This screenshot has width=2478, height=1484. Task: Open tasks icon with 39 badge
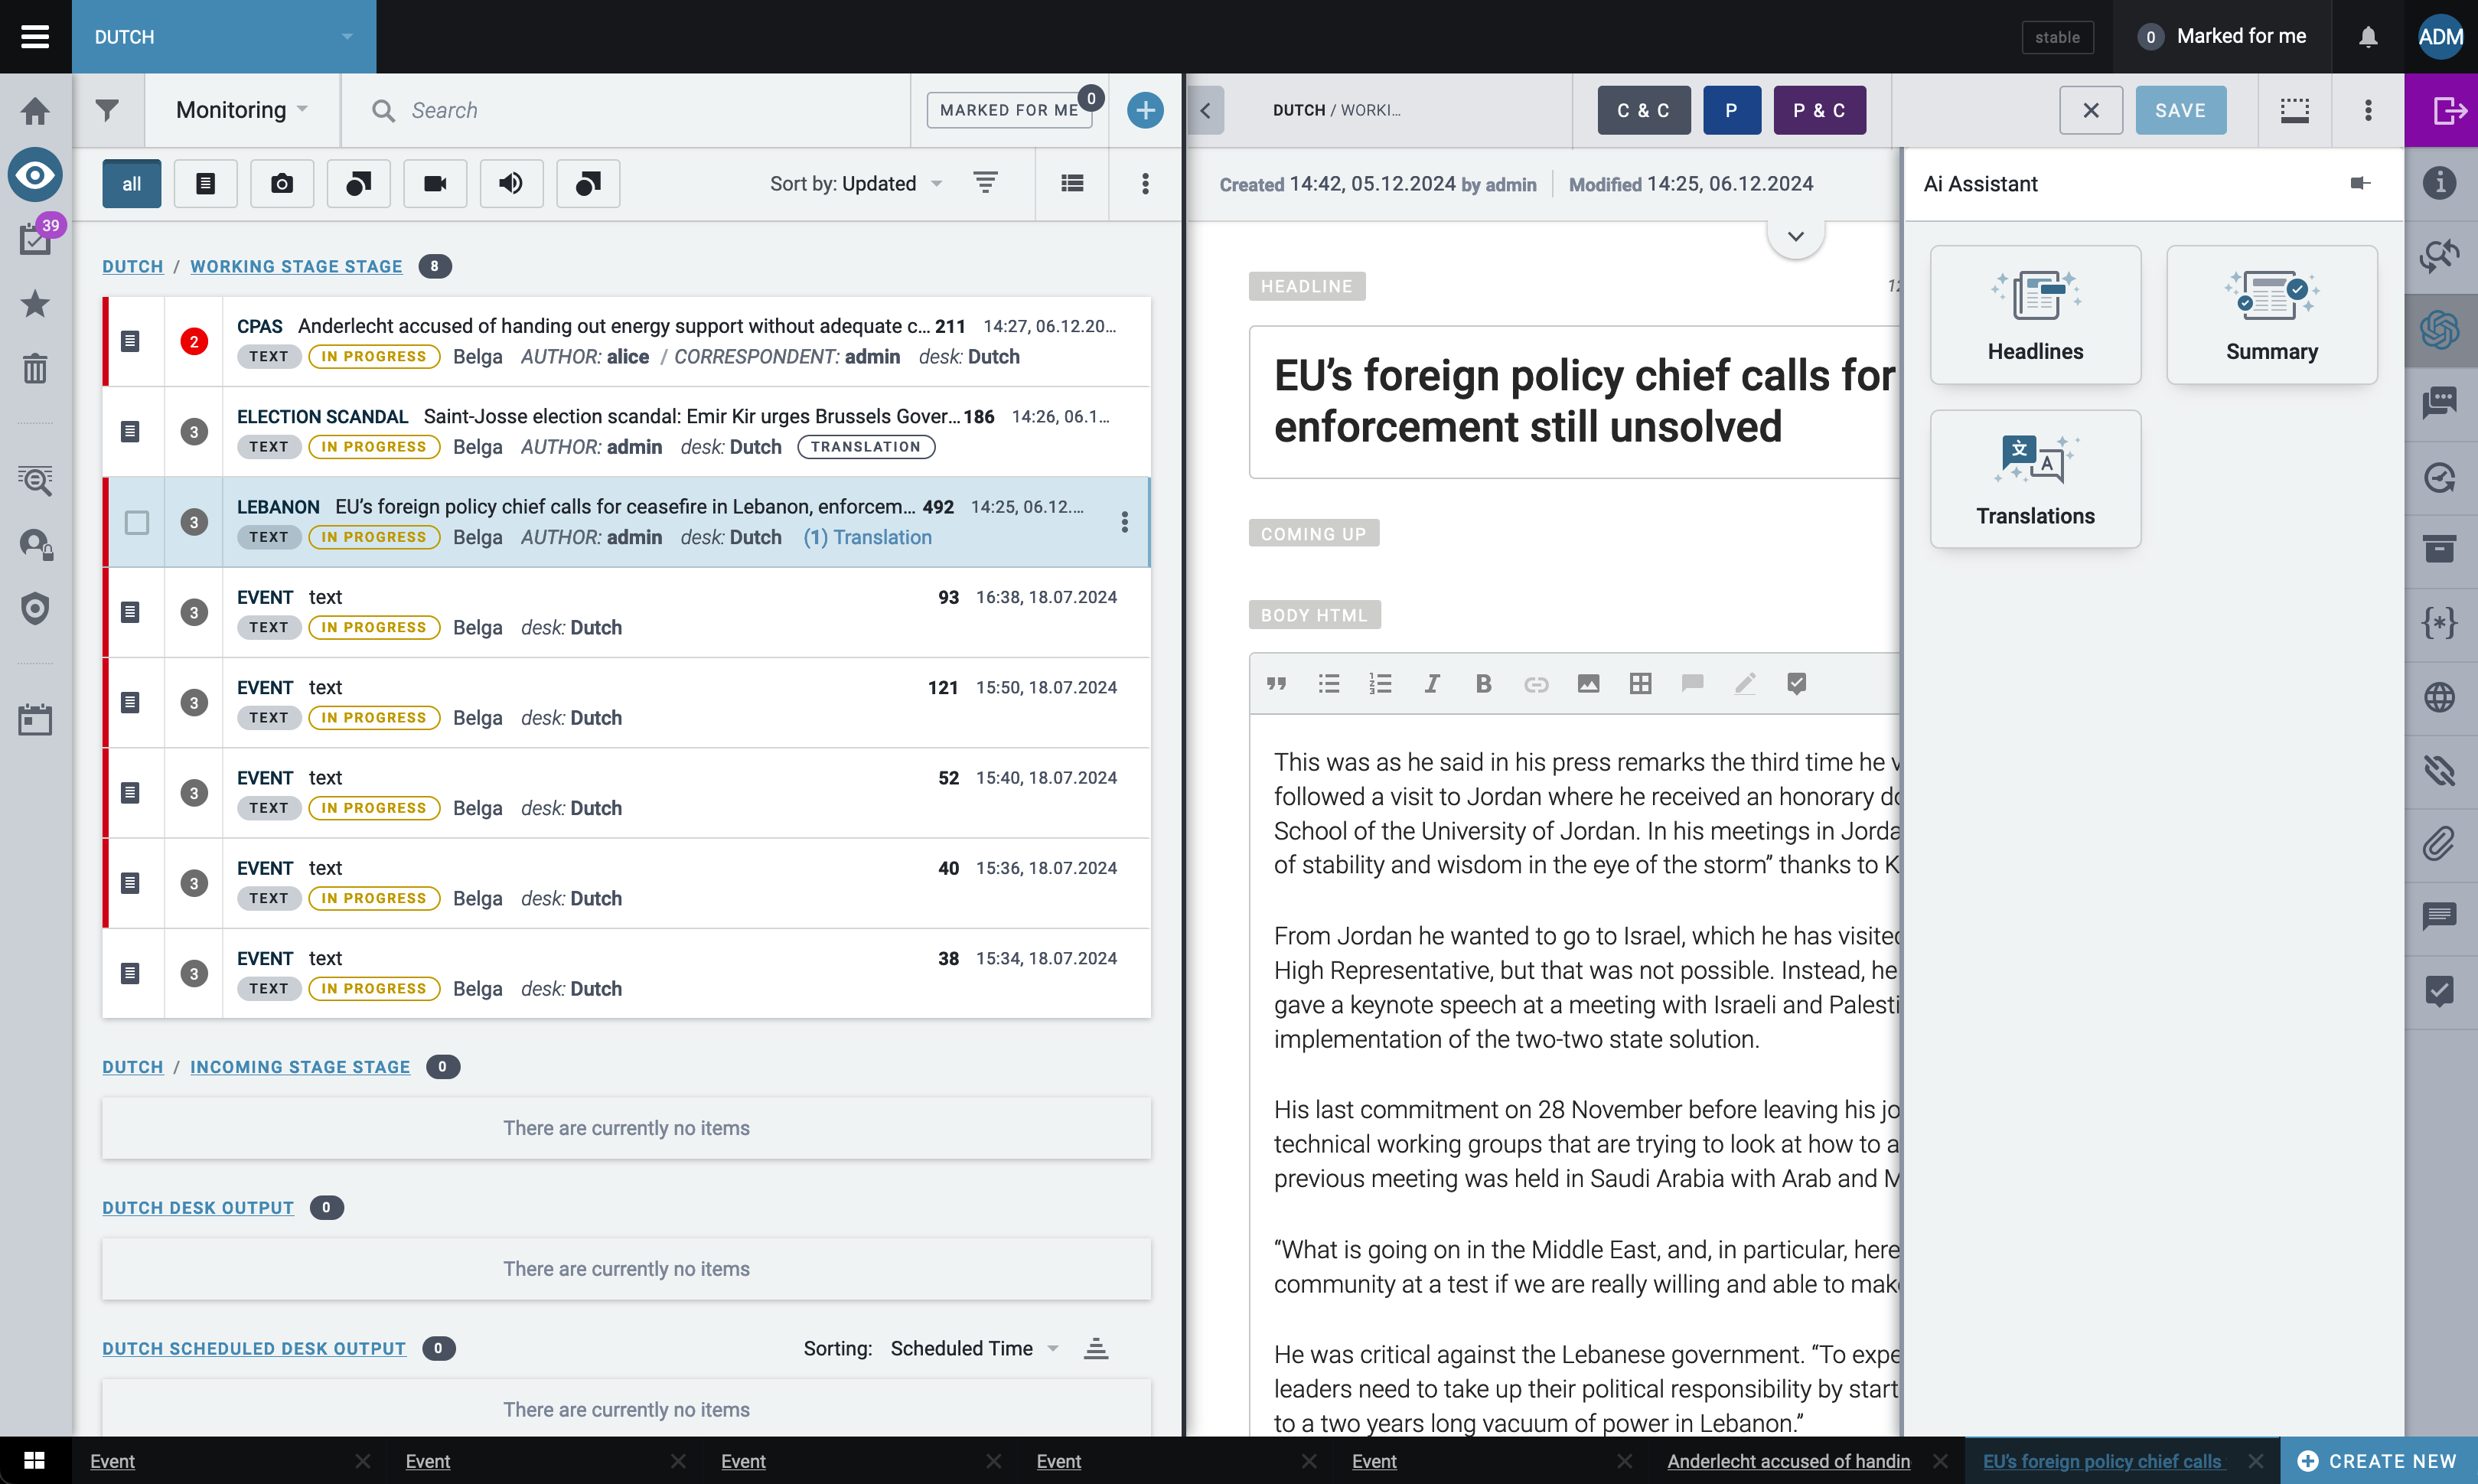click(x=35, y=238)
